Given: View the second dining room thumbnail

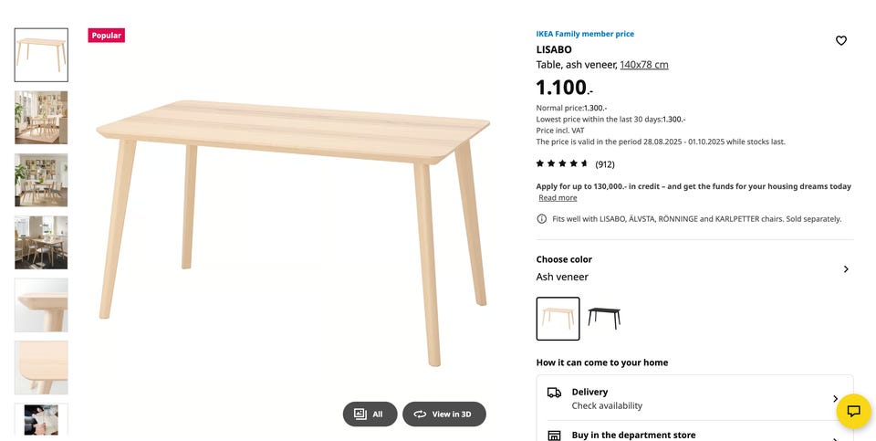Looking at the screenshot, I should click(41, 117).
